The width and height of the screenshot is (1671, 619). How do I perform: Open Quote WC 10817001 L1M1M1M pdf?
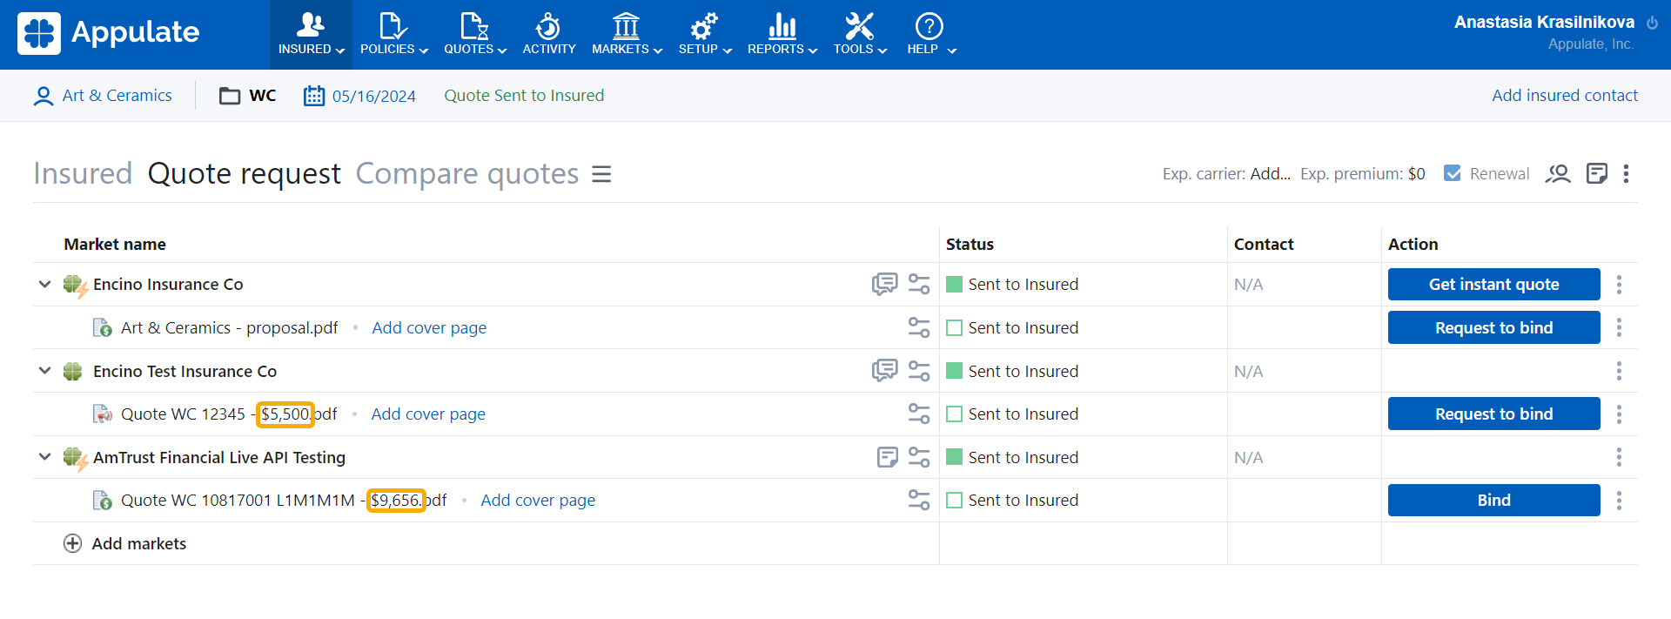pyautogui.click(x=284, y=500)
